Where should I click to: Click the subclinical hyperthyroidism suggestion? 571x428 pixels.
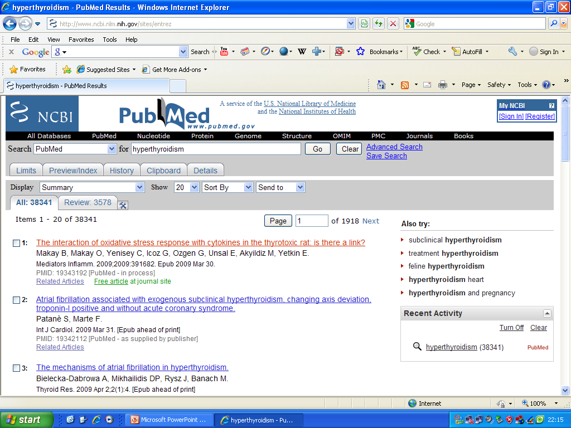point(455,240)
